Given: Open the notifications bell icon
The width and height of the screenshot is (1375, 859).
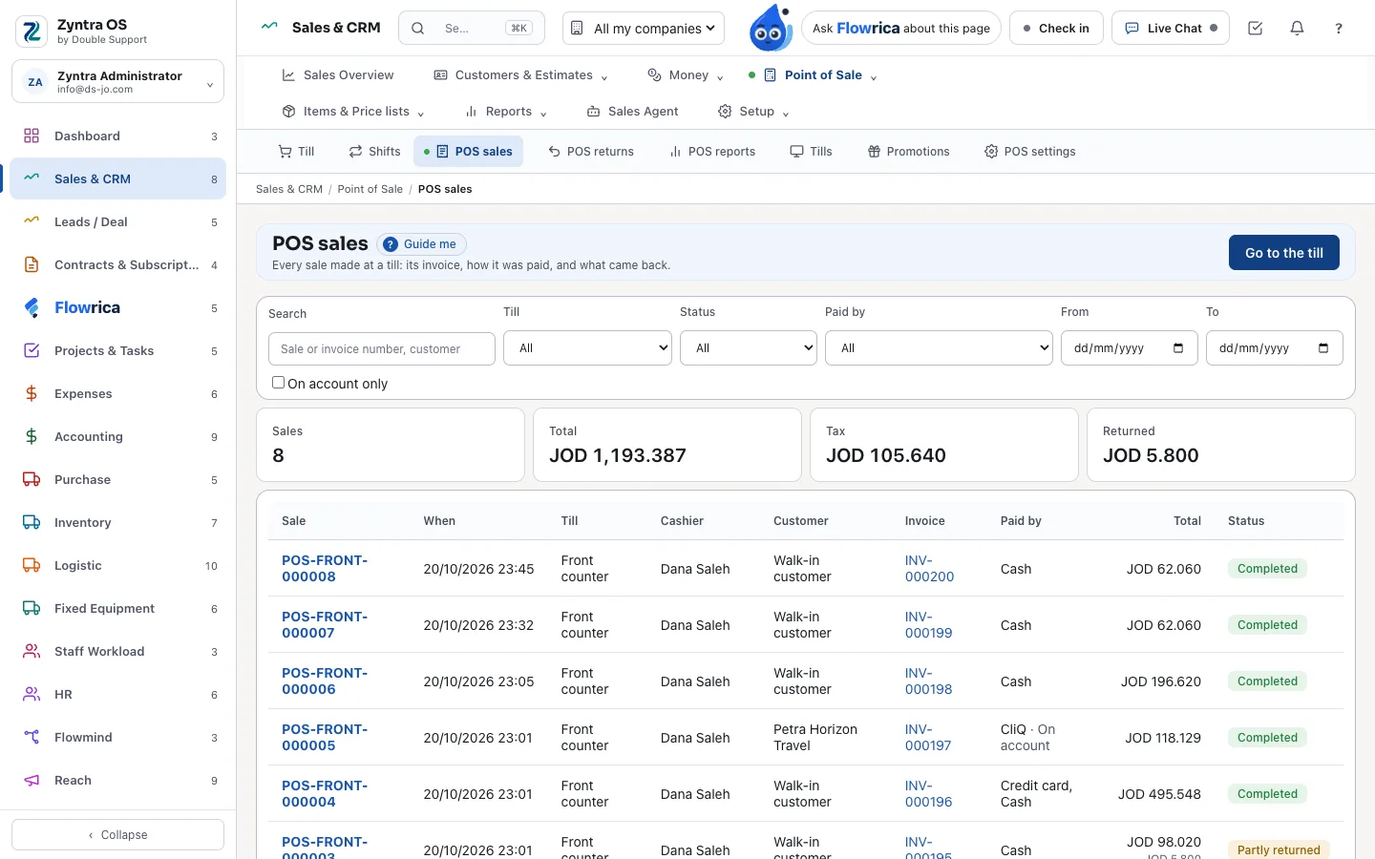Looking at the screenshot, I should 1297,29.
